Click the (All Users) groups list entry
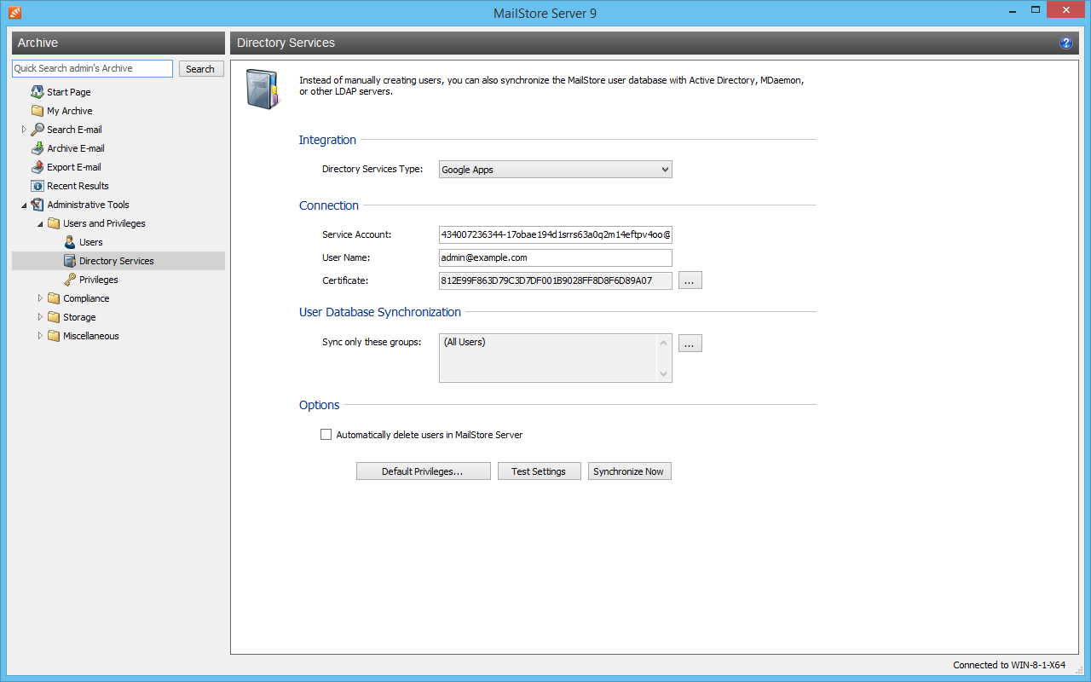This screenshot has width=1091, height=682. (465, 342)
